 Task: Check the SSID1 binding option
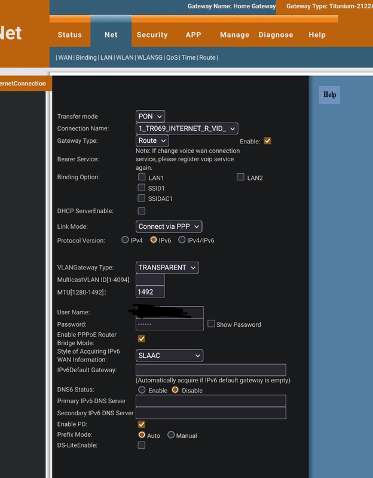(141, 187)
